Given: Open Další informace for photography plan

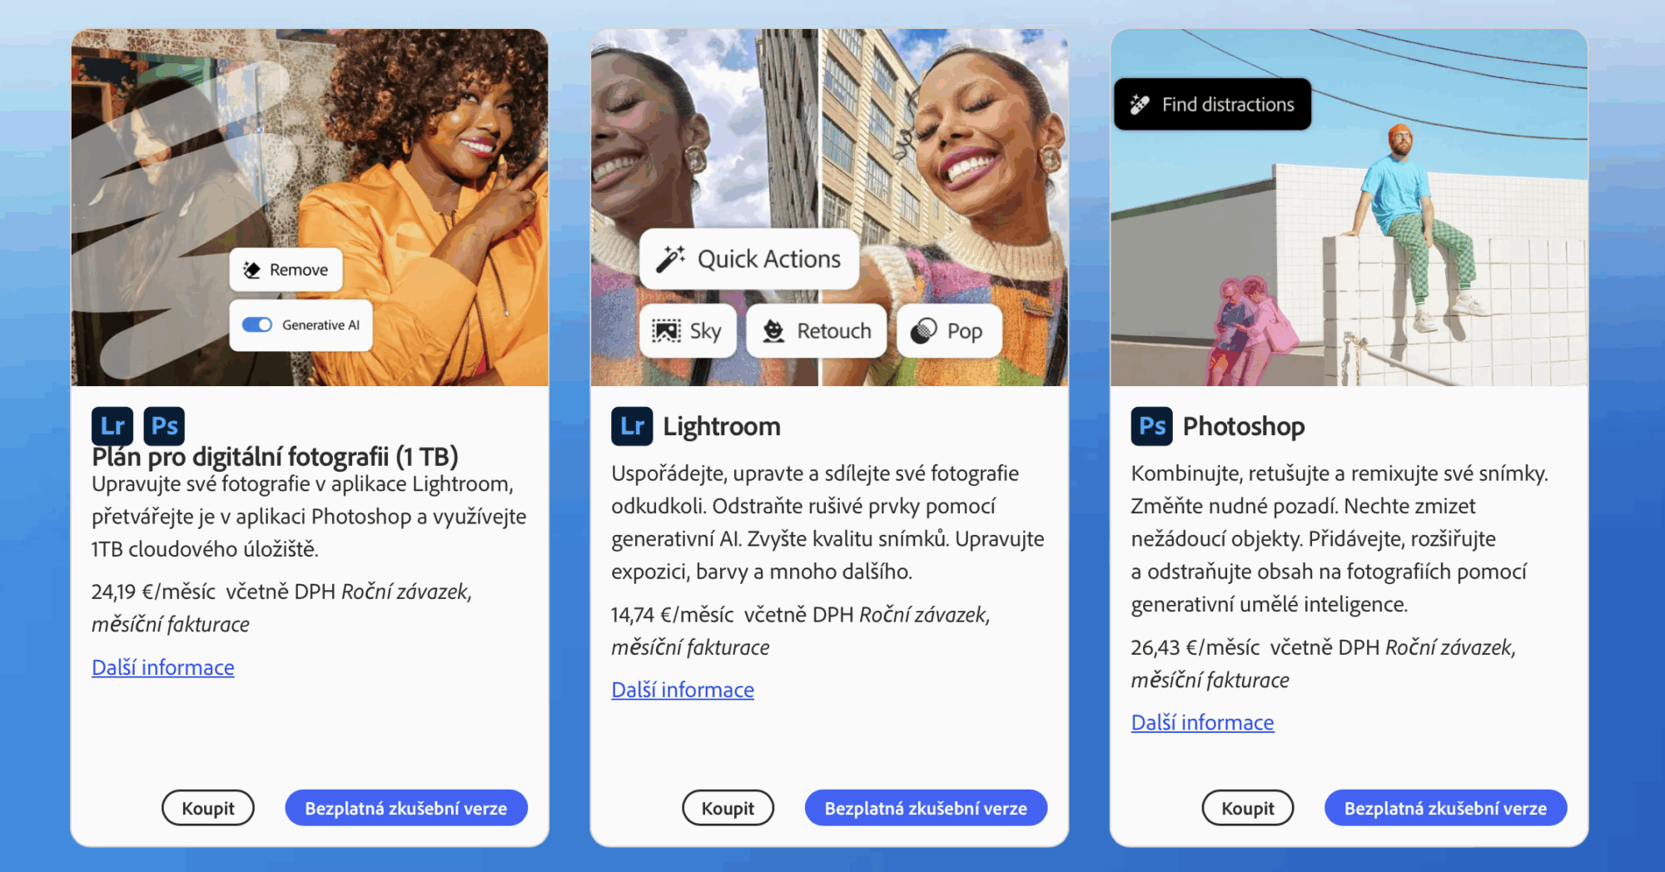Looking at the screenshot, I should point(163,667).
